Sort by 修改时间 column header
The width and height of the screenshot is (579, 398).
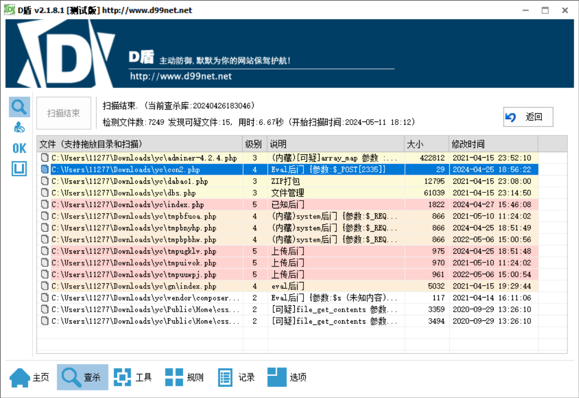(x=494, y=144)
